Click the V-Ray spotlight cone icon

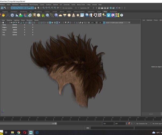[73, 15]
